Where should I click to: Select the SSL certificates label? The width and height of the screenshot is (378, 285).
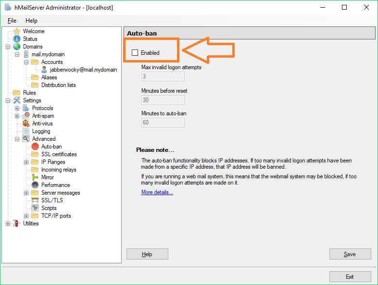click(59, 154)
